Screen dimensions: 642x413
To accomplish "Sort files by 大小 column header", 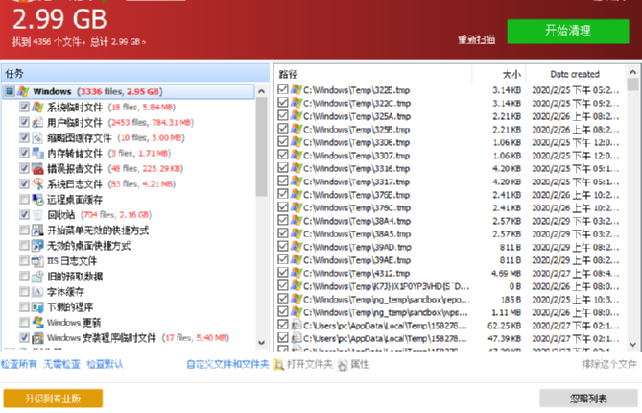I will pos(499,74).
